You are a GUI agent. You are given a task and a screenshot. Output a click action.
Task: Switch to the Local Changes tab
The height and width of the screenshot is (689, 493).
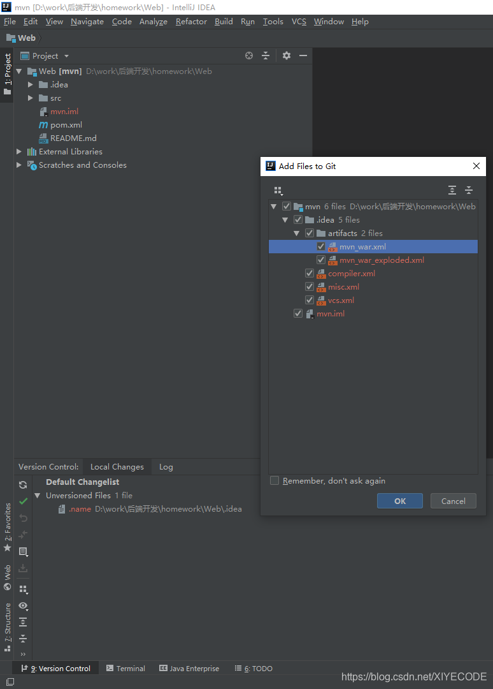[x=117, y=466]
